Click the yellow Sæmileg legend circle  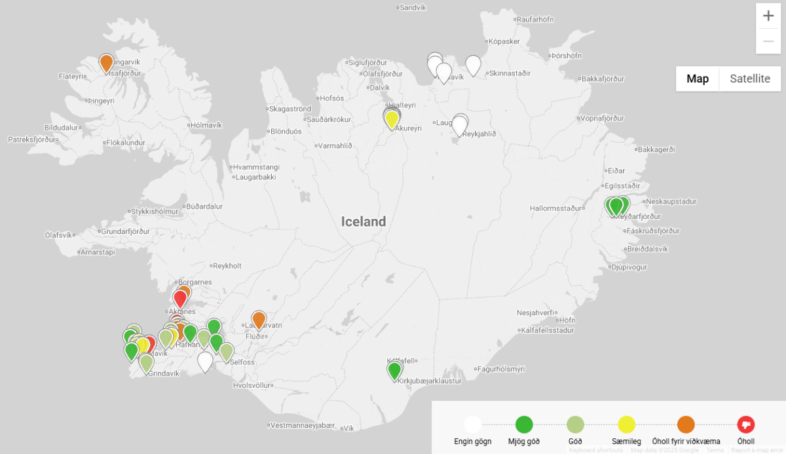627,425
